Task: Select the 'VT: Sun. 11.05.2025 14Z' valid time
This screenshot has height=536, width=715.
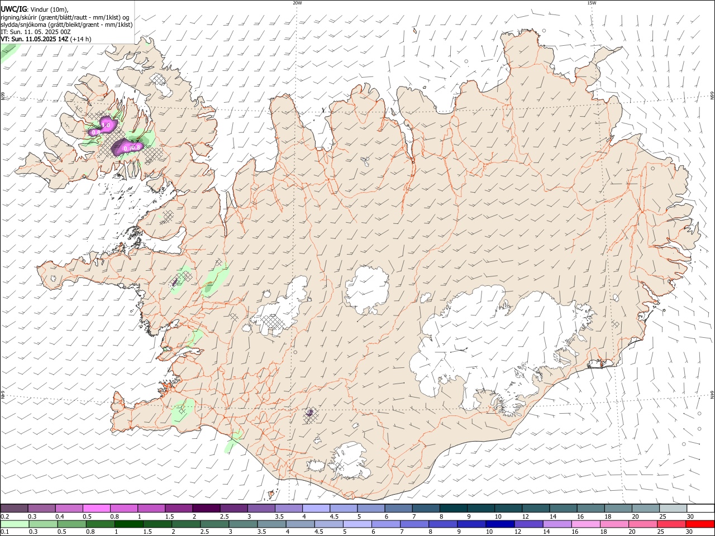Action: [x=35, y=39]
